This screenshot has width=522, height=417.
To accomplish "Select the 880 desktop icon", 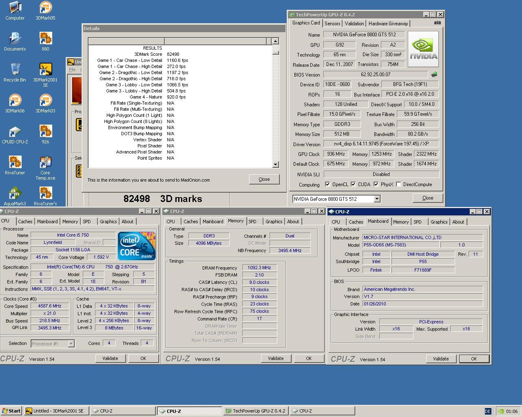I will (45, 42).
